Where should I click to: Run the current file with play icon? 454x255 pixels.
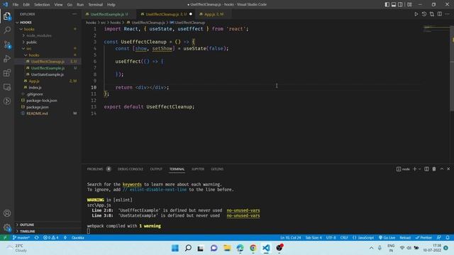click(416, 14)
